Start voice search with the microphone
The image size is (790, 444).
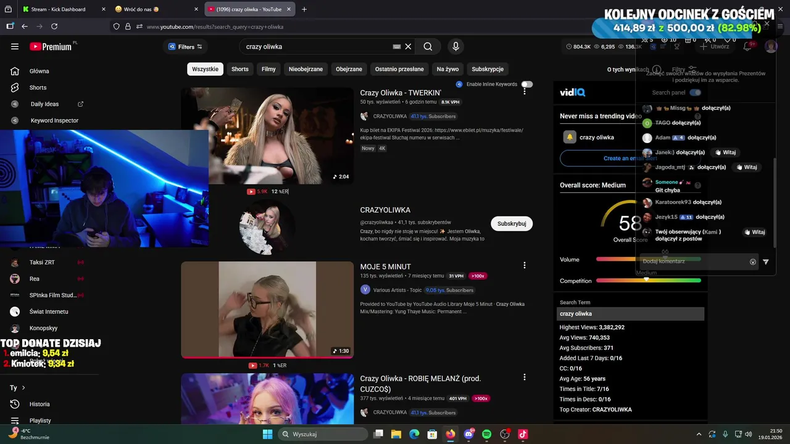pos(455,47)
